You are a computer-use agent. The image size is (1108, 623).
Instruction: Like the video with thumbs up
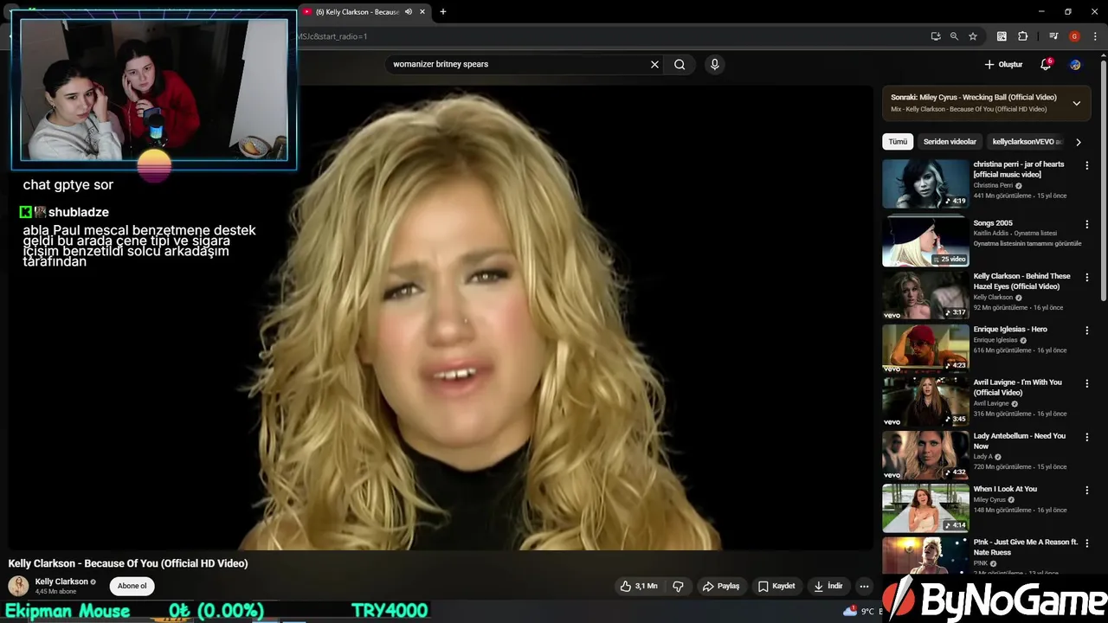[x=625, y=586]
